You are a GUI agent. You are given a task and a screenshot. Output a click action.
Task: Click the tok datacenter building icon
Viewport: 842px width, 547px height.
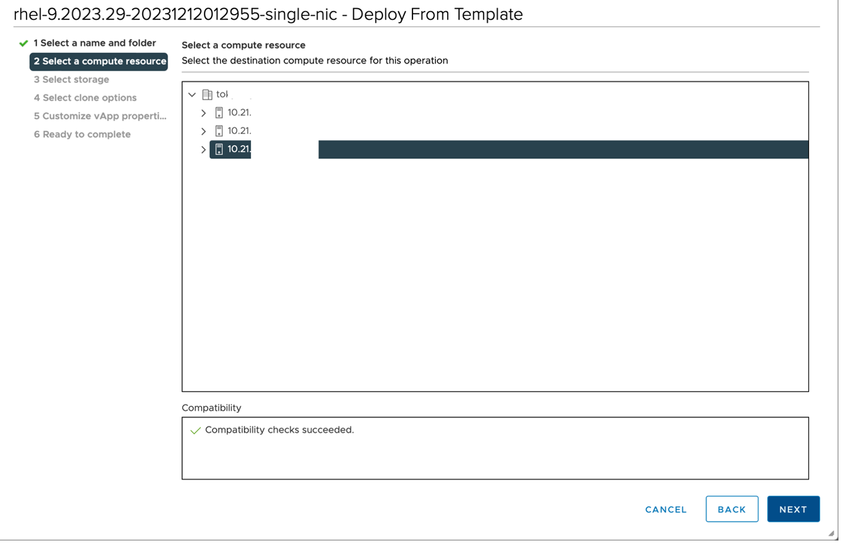[x=206, y=94]
